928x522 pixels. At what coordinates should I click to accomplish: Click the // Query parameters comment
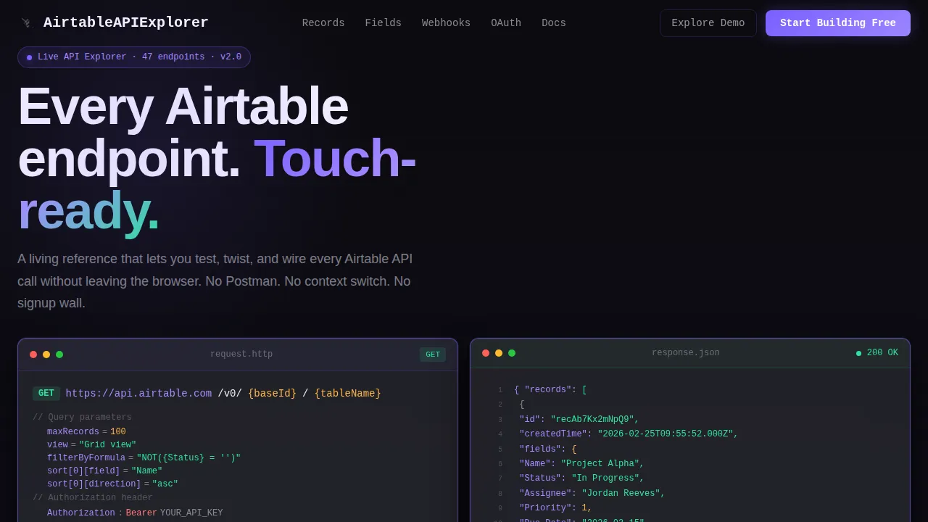click(x=82, y=418)
